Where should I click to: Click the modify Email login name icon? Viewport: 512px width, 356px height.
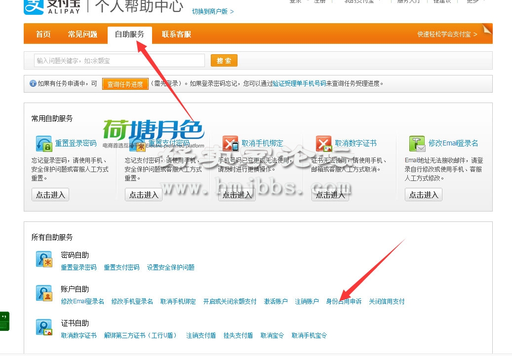[x=417, y=143]
